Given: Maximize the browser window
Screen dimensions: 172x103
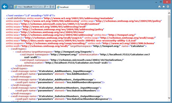Looking at the screenshot, I should [x=161, y=2].
